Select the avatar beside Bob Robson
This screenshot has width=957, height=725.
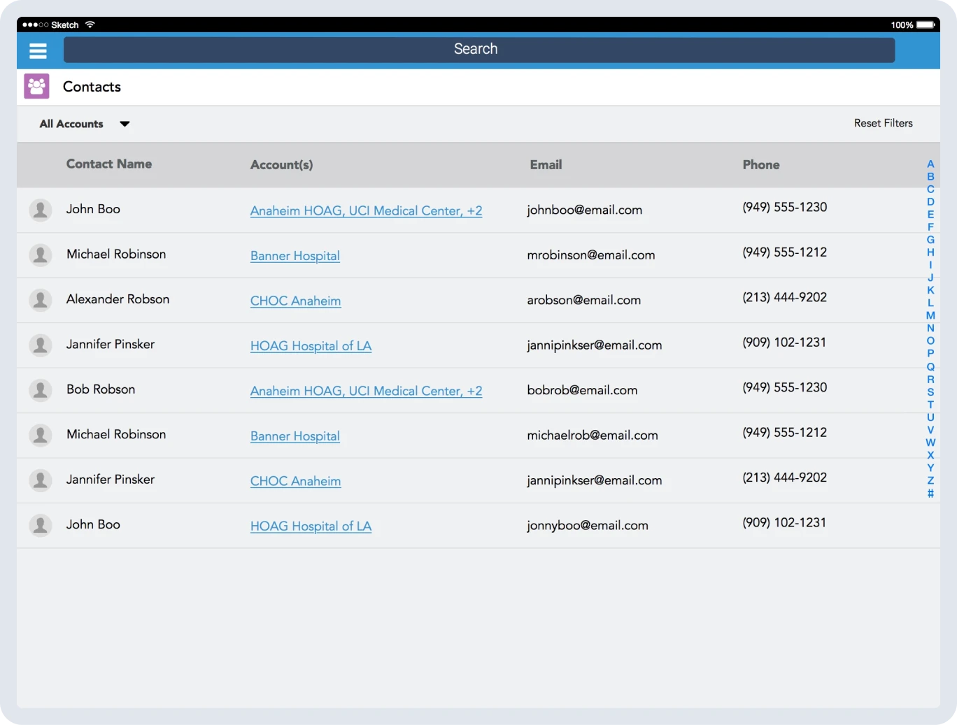[41, 390]
